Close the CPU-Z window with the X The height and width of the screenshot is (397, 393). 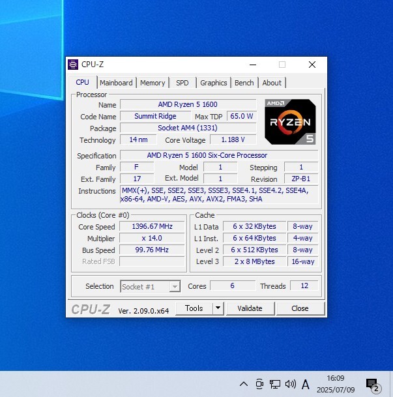coord(312,65)
